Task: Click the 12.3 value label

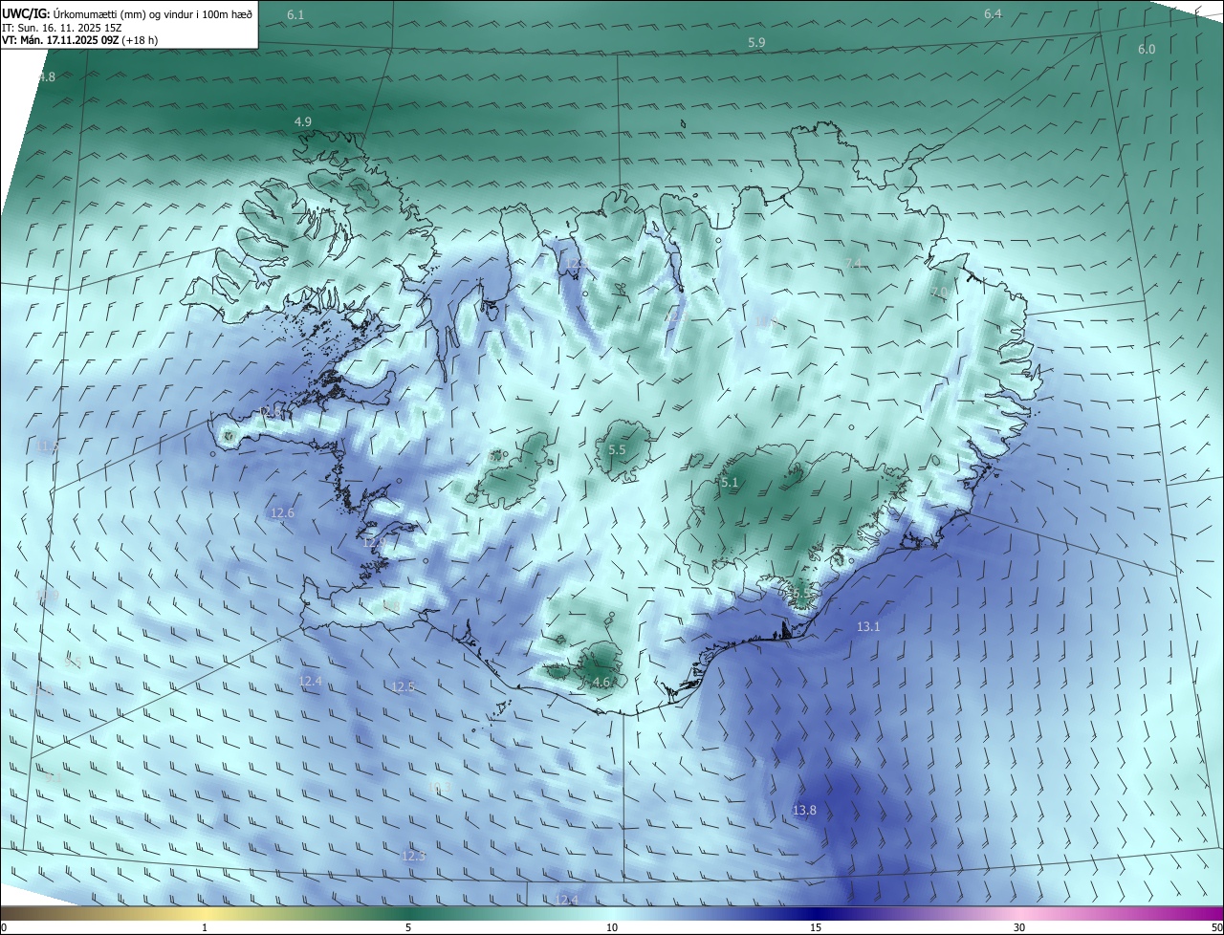Action: coord(413,856)
